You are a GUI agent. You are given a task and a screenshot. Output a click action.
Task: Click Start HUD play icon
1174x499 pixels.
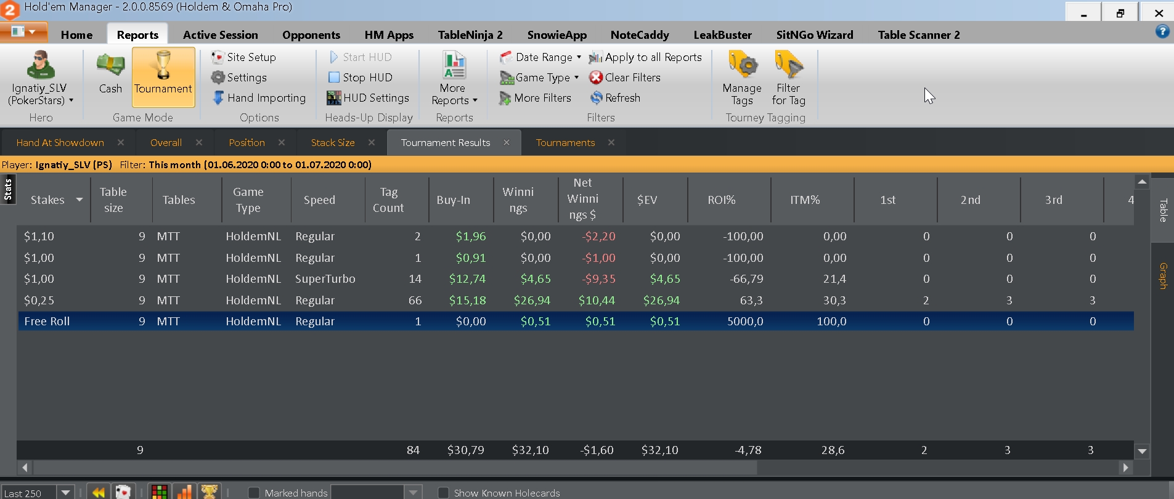333,57
